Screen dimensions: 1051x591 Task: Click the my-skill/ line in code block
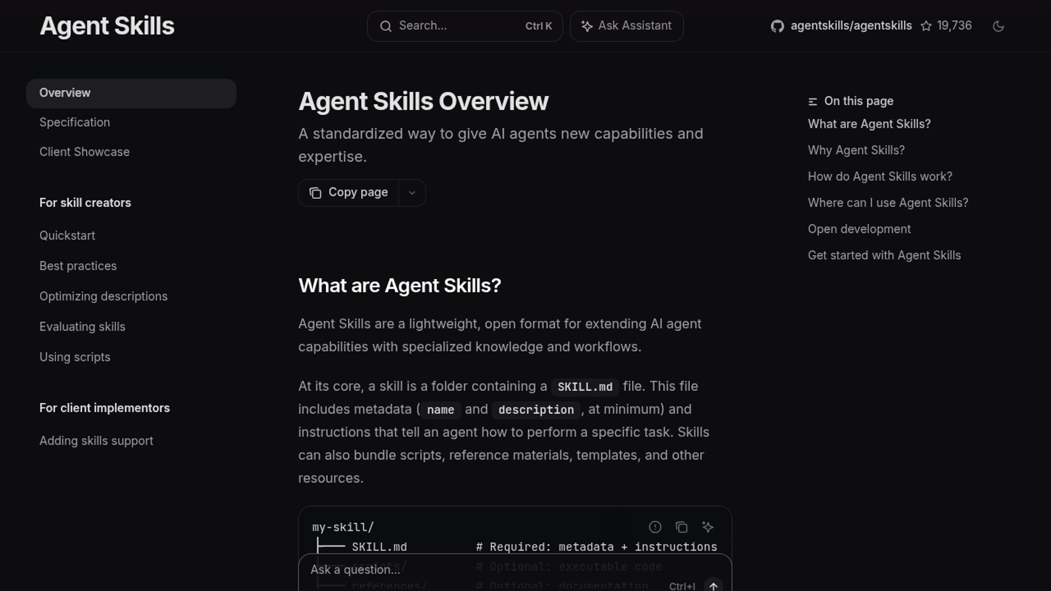pos(343,528)
